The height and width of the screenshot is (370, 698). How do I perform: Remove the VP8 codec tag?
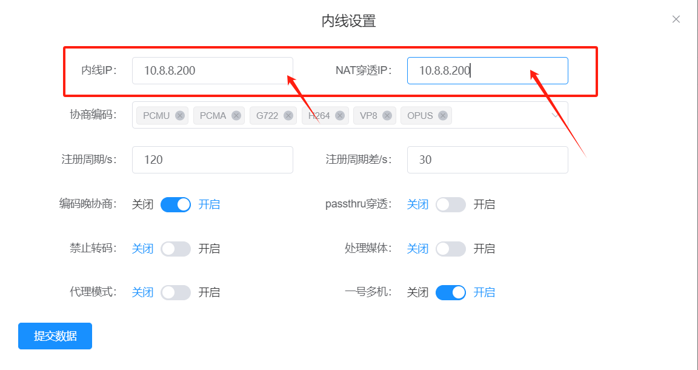[388, 116]
